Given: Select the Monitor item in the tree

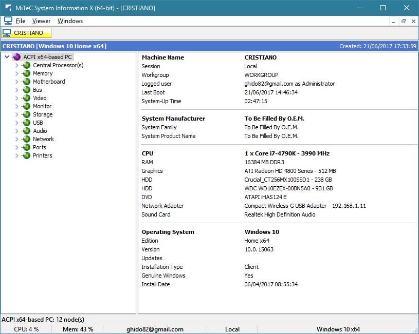Looking at the screenshot, I should point(42,106).
